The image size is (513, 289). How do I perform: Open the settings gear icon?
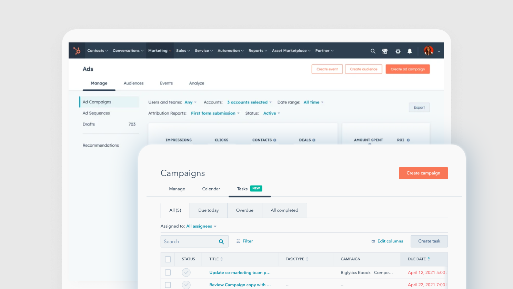(x=398, y=51)
